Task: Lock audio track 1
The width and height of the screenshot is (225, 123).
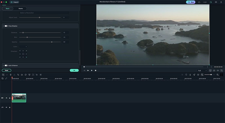Action: pyautogui.click(x=10, y=107)
